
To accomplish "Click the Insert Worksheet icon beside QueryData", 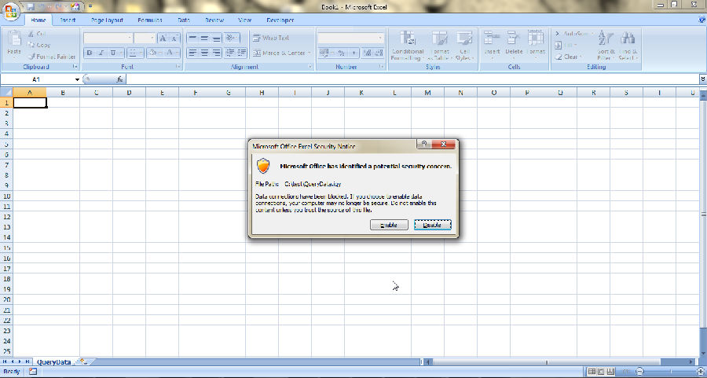I will [82, 361].
